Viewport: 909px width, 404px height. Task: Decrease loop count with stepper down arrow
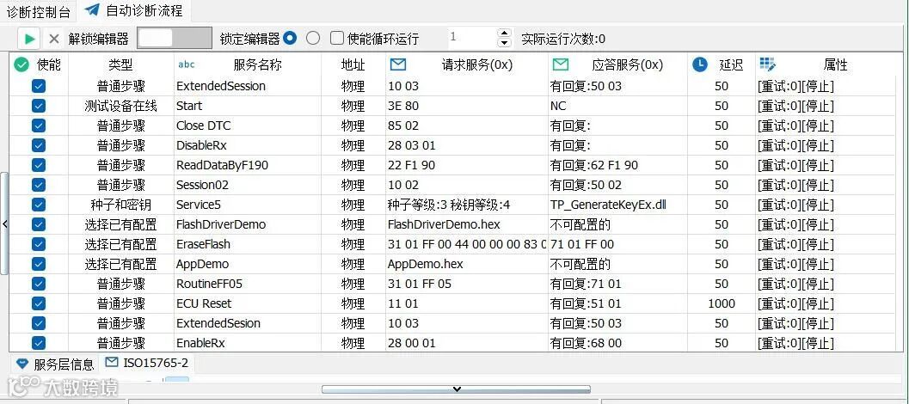pos(504,43)
